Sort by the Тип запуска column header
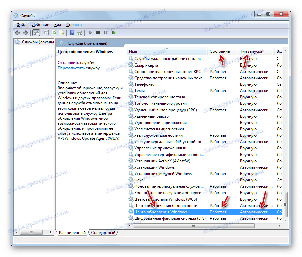 [256, 51]
